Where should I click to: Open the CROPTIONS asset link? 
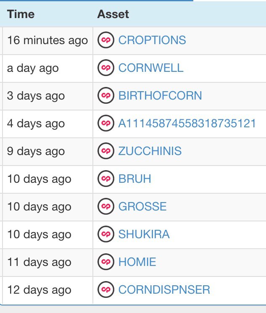point(152,40)
